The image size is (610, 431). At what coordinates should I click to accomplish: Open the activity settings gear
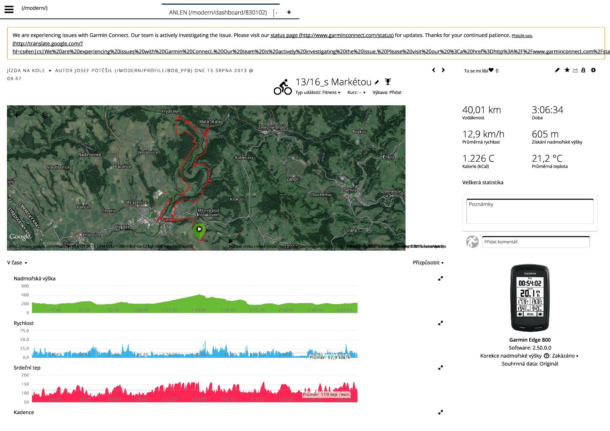(x=593, y=70)
